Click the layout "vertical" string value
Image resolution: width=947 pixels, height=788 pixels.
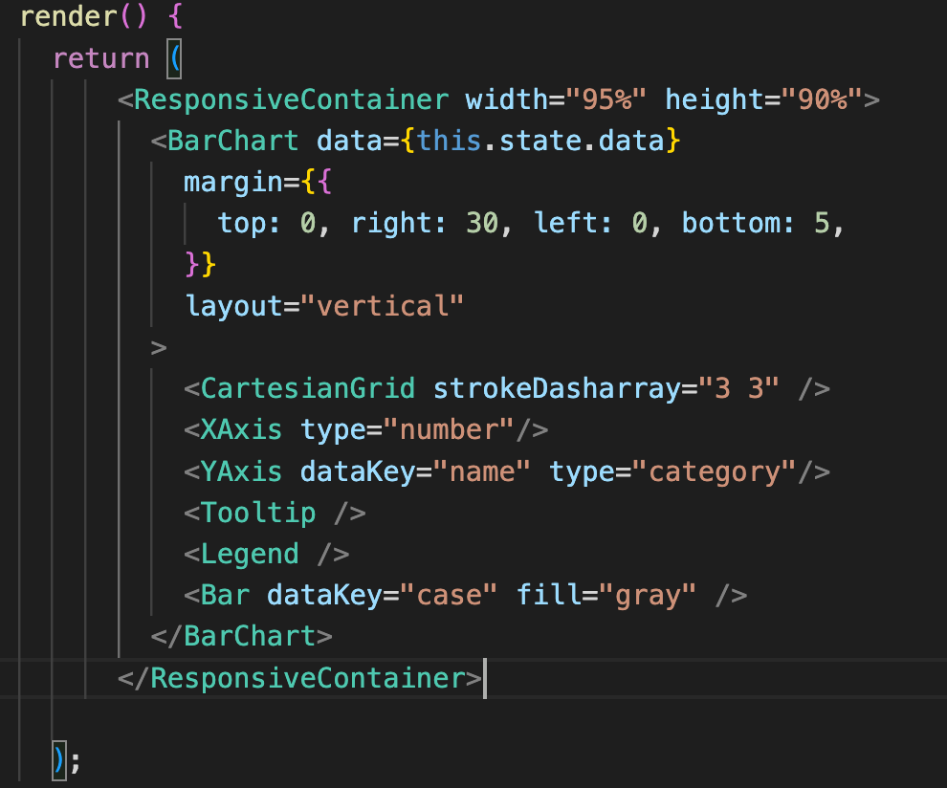pos(383,306)
